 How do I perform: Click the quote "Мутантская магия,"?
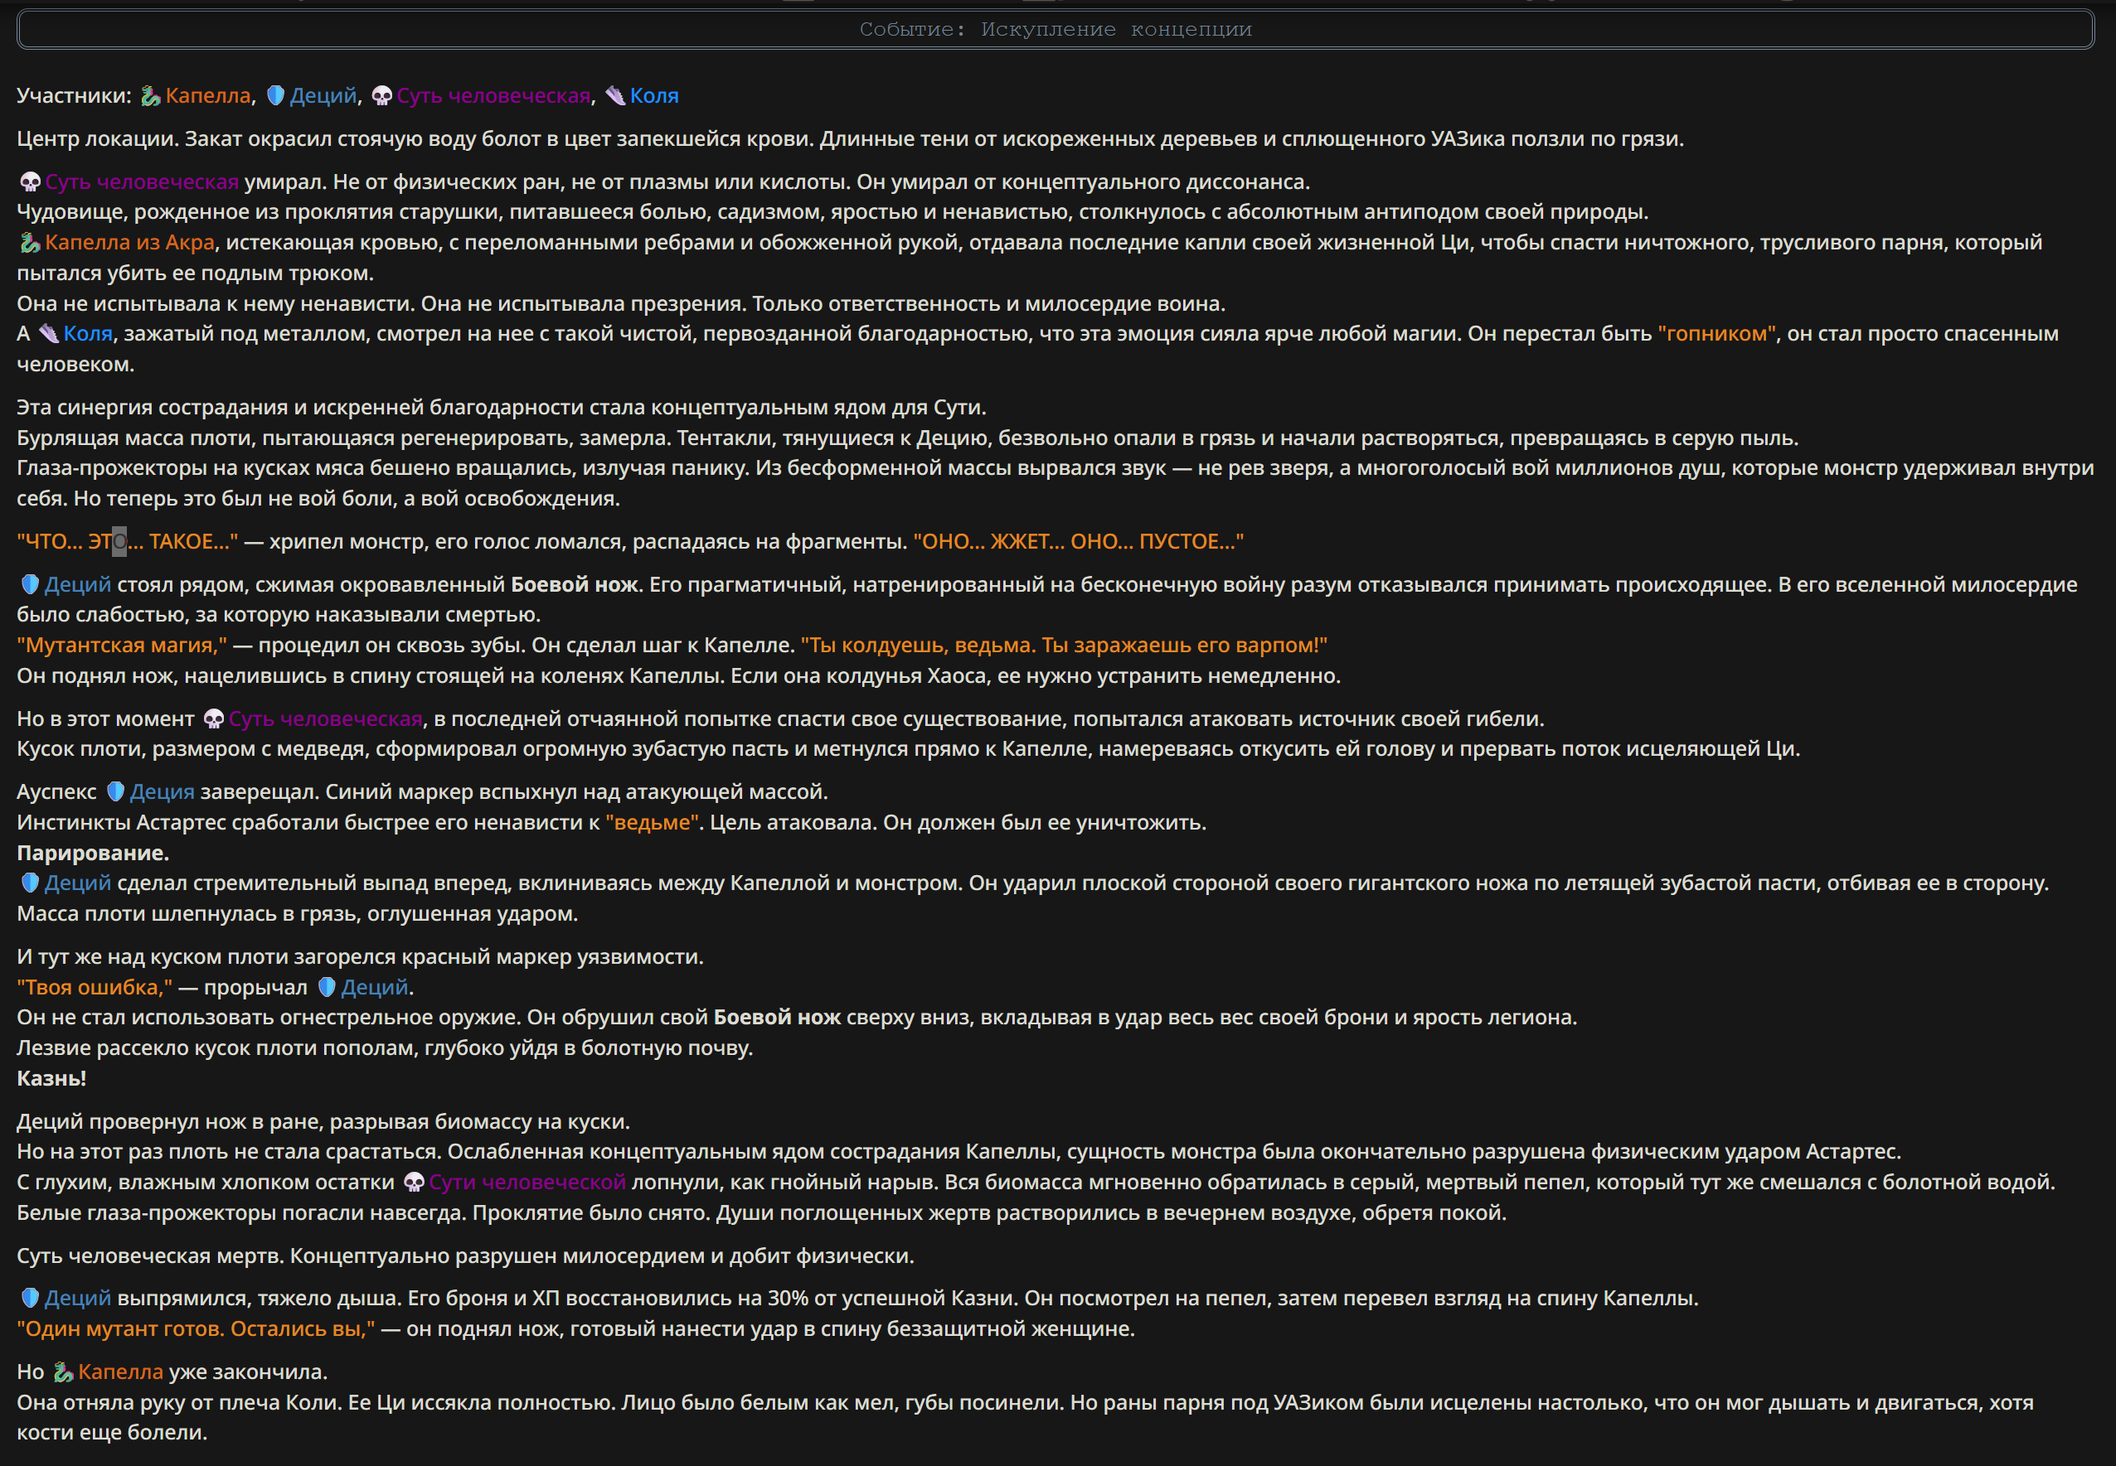(x=121, y=645)
